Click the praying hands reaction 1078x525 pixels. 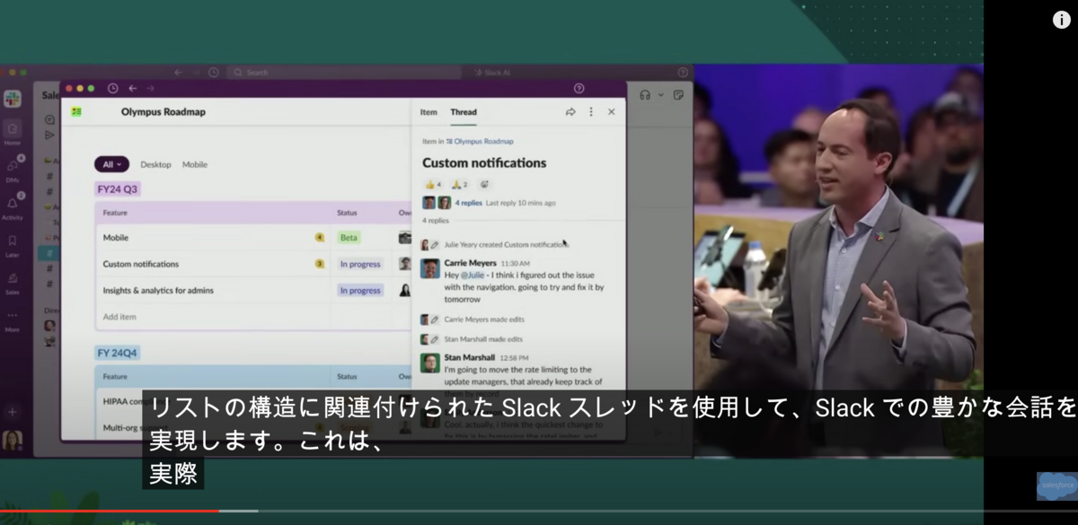(x=460, y=185)
